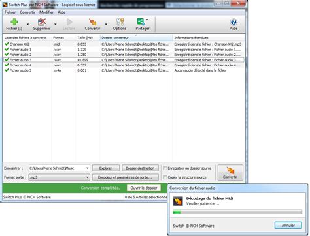Click the Supprimer remove files icon

(42, 22)
